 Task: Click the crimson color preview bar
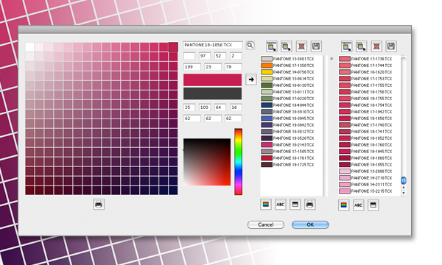pos(213,80)
